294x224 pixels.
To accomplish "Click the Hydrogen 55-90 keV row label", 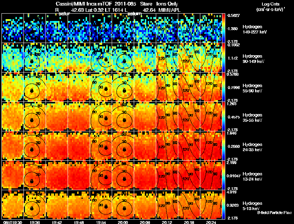I will [252, 88].
